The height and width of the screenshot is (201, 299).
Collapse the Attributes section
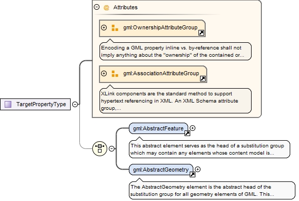pos(97,7)
